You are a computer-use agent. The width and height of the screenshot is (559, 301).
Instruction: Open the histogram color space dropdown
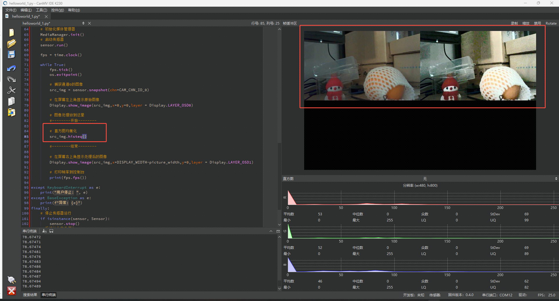coord(425,179)
